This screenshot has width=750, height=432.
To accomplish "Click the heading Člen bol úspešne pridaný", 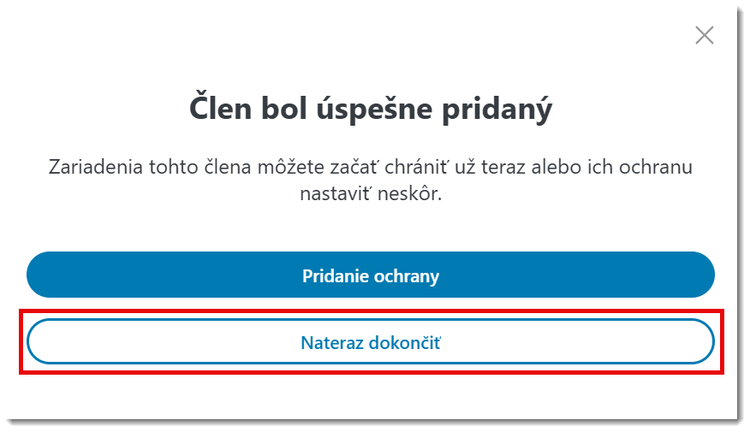I will point(370,109).
